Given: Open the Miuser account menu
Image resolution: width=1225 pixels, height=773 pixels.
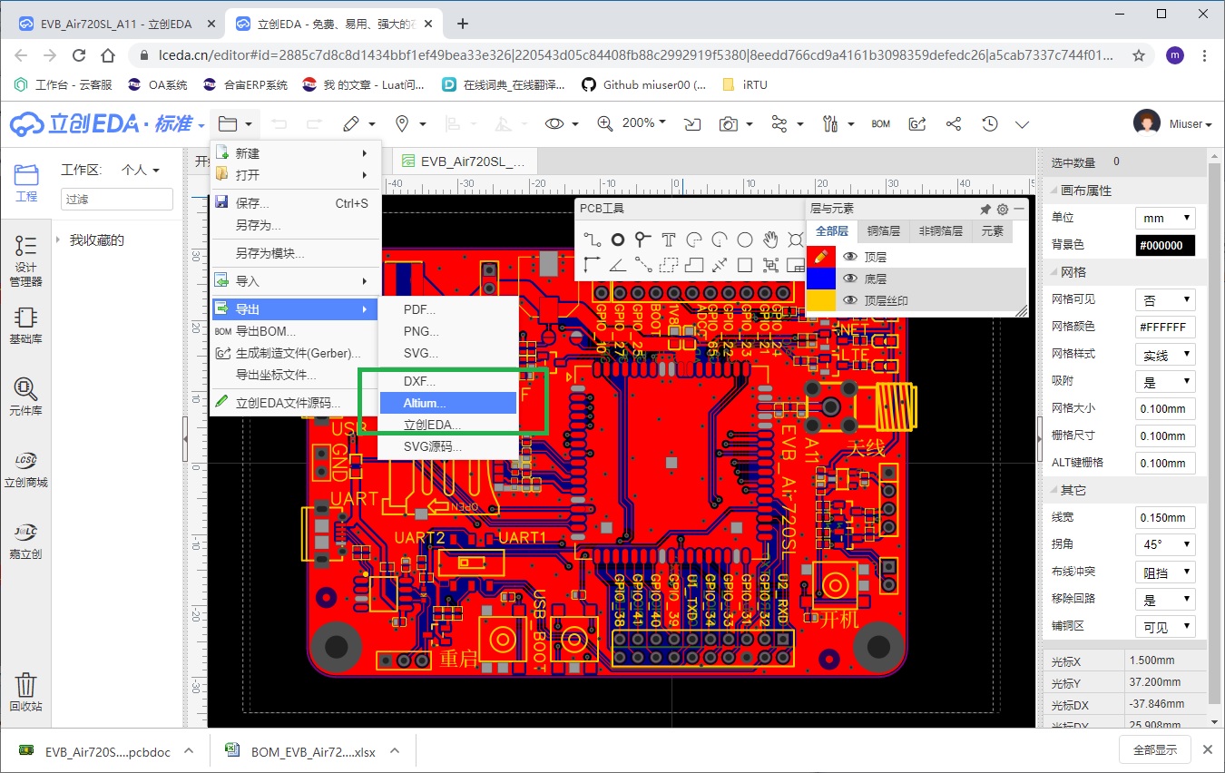Looking at the screenshot, I should pyautogui.click(x=1173, y=123).
